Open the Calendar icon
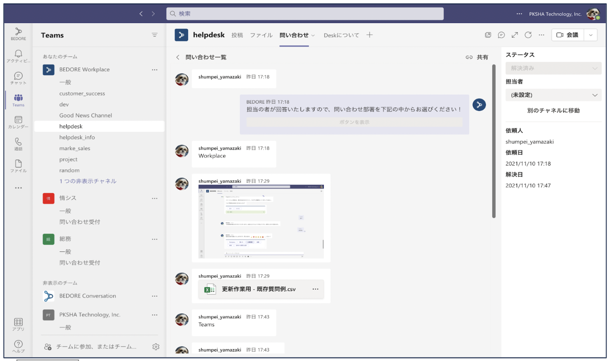Screen dimensions: 610x361 [18, 122]
